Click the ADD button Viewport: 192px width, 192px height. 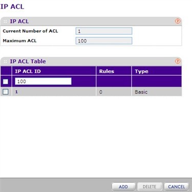pyautogui.click(x=123, y=187)
